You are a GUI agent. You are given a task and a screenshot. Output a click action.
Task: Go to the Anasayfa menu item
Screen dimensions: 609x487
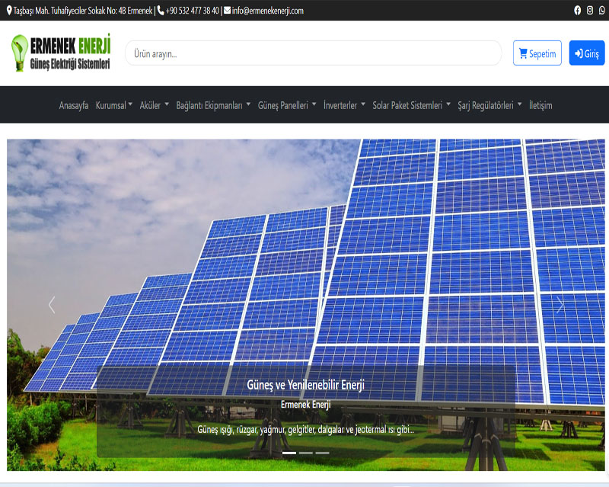point(74,105)
